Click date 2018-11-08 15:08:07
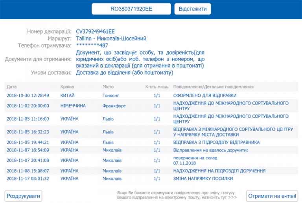 point(28,171)
